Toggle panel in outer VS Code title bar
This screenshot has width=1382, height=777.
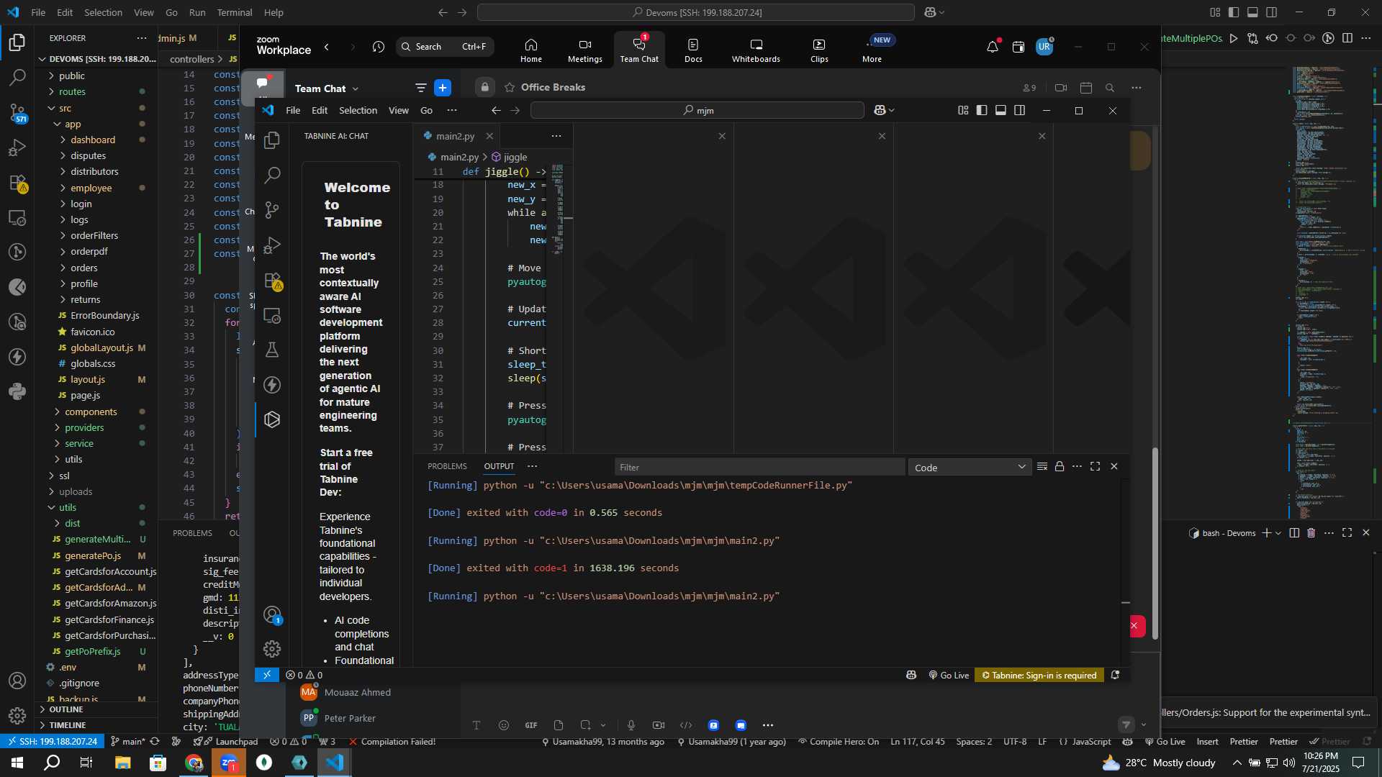pos(1252,12)
